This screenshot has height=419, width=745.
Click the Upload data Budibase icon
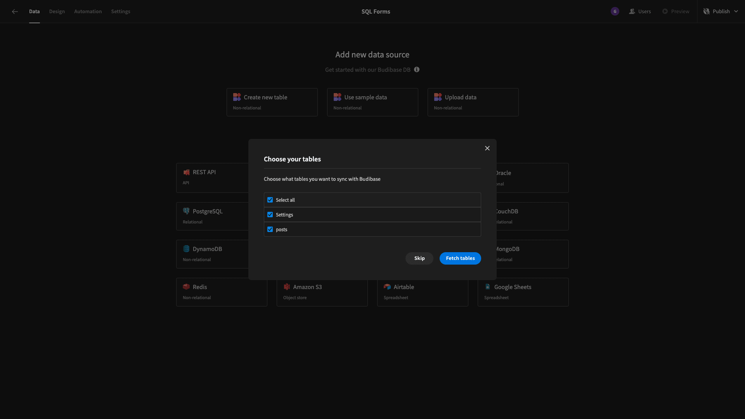click(x=438, y=97)
